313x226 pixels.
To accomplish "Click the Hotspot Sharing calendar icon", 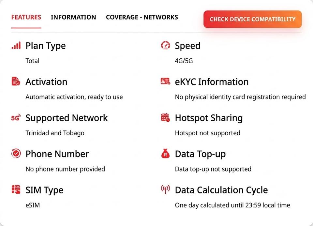I will [166, 117].
